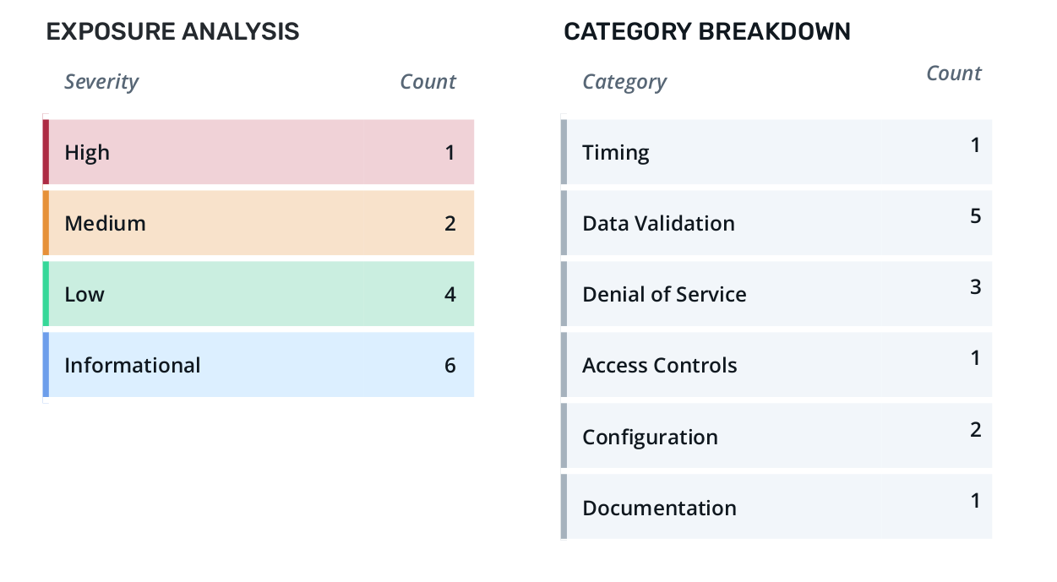Screen dimensions: 1057x582
Task: Click the Medium severity row
Action: click(x=260, y=223)
